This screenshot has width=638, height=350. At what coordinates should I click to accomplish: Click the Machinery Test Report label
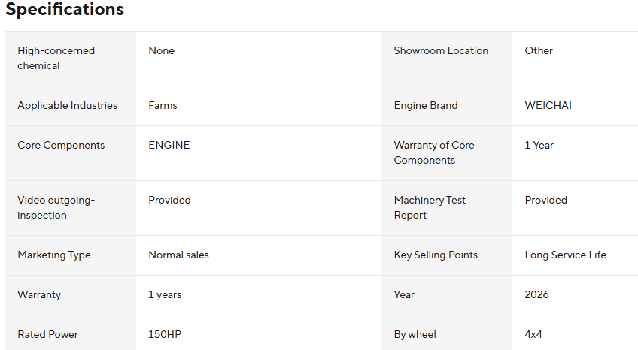tap(430, 207)
